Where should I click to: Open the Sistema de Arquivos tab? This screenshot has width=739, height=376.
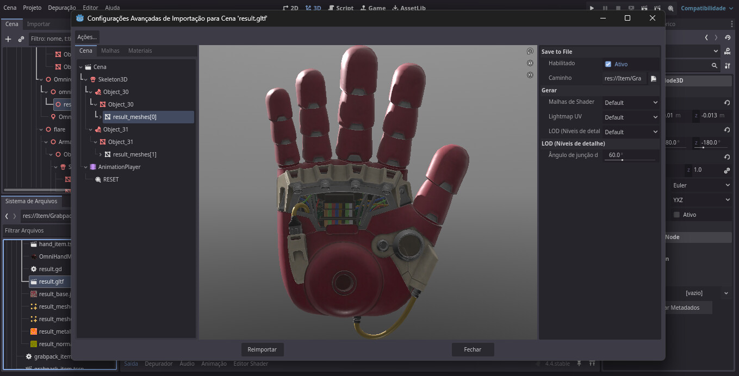[x=31, y=201]
